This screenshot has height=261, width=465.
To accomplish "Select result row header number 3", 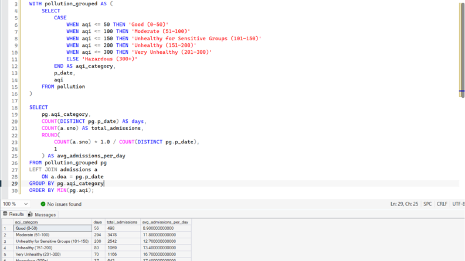I will click(x=8, y=241).
